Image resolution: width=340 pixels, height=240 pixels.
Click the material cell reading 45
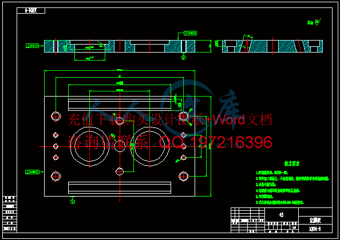[x=282, y=215]
